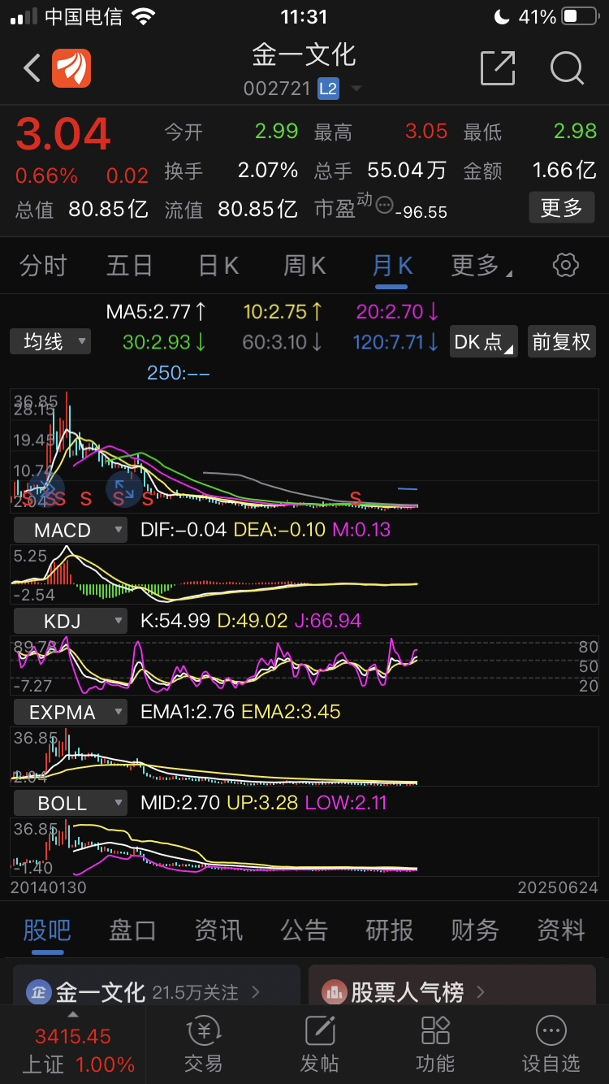Tap the DIF:-0.04 readout
The width and height of the screenshot is (609, 1084).
(184, 530)
